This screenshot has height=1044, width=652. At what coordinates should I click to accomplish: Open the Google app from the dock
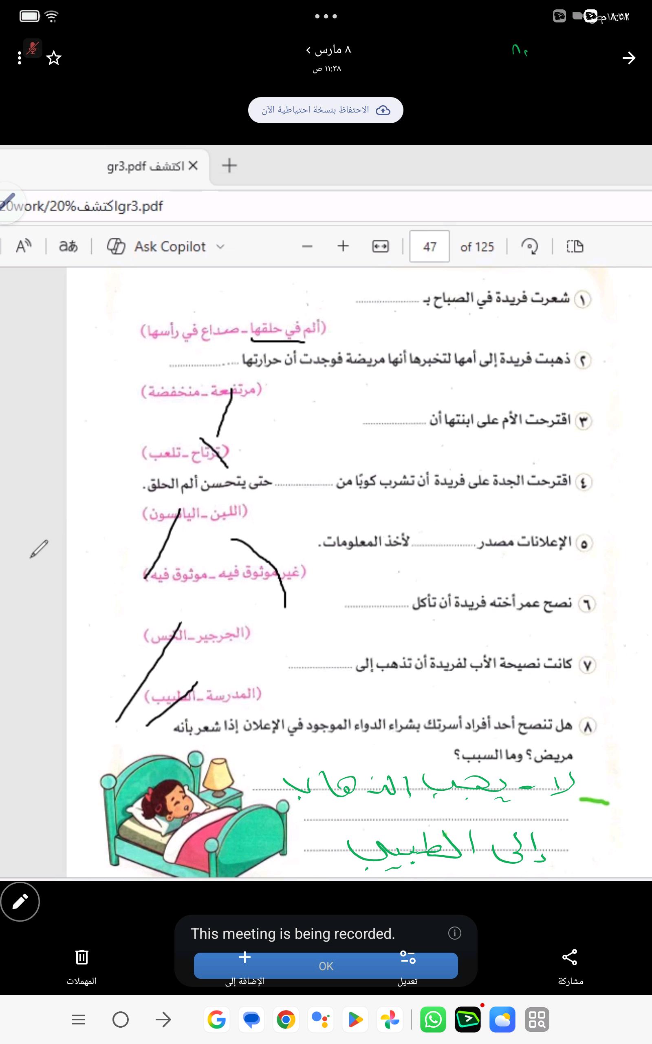(x=216, y=1020)
